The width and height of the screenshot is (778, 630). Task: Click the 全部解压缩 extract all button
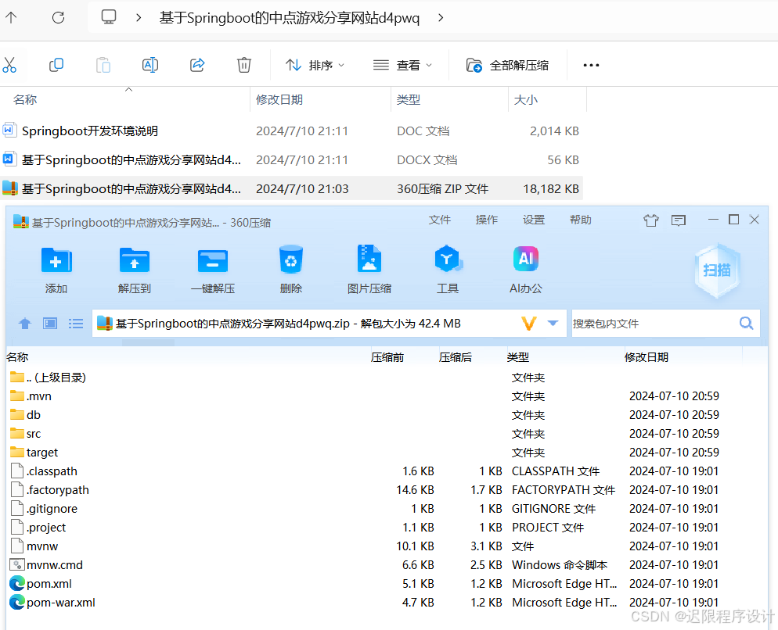[506, 65]
